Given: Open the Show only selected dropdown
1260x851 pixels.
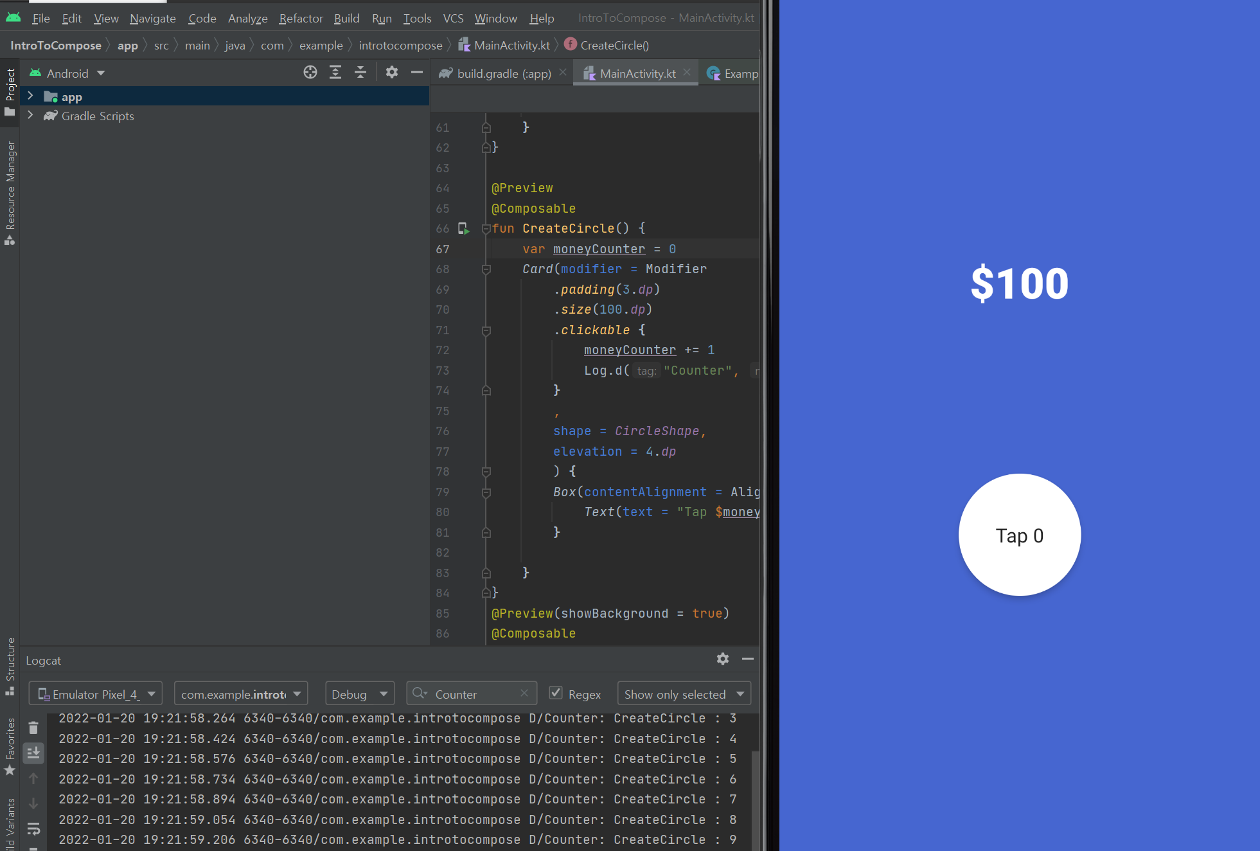Looking at the screenshot, I should [684, 694].
